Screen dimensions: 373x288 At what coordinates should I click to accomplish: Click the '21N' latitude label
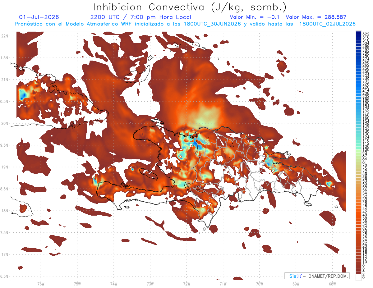[x=4, y=80]
